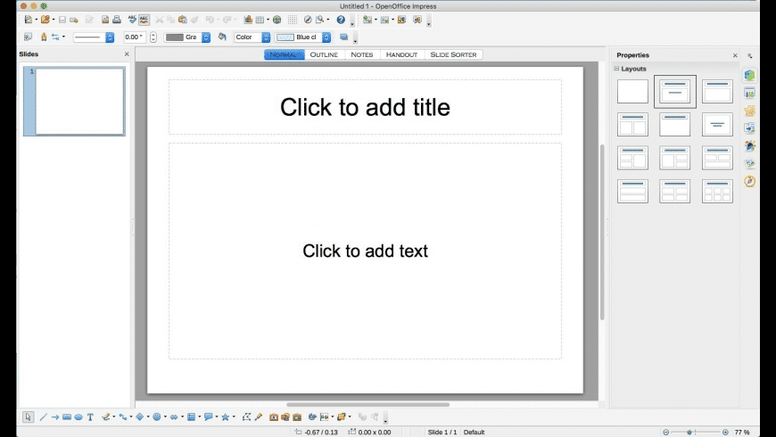The image size is (776, 437).
Task: Open sidebar Custom Animation star icon
Action: [750, 111]
